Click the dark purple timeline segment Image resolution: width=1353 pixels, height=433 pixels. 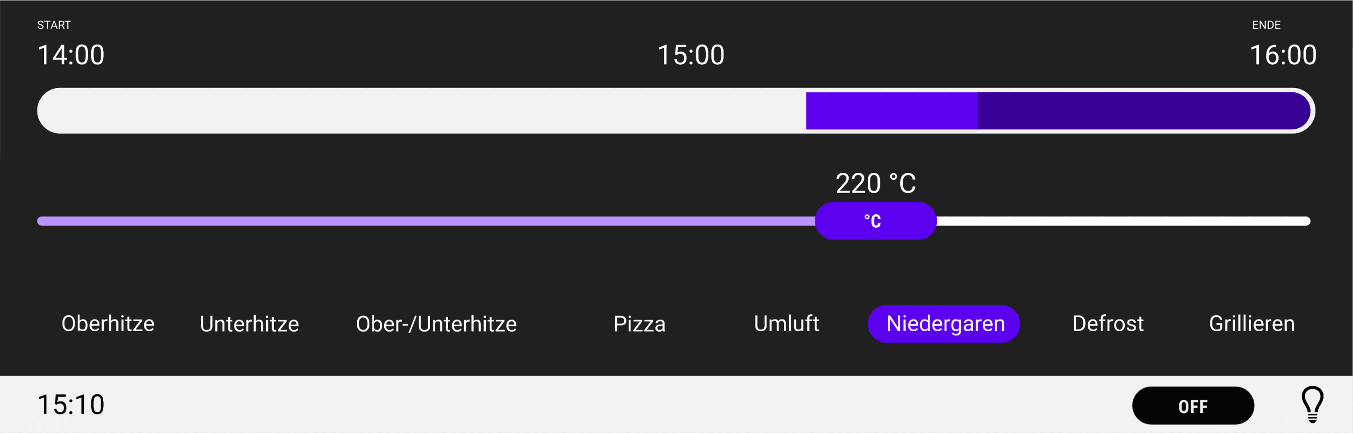(1140, 111)
